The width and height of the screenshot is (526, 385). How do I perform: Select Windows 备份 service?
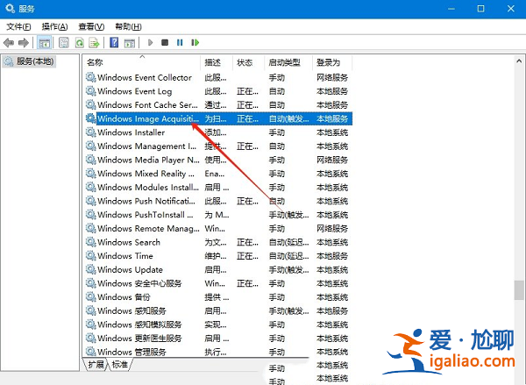point(218,297)
